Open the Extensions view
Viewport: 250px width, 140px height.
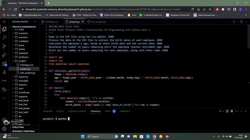click(x=4, y=64)
